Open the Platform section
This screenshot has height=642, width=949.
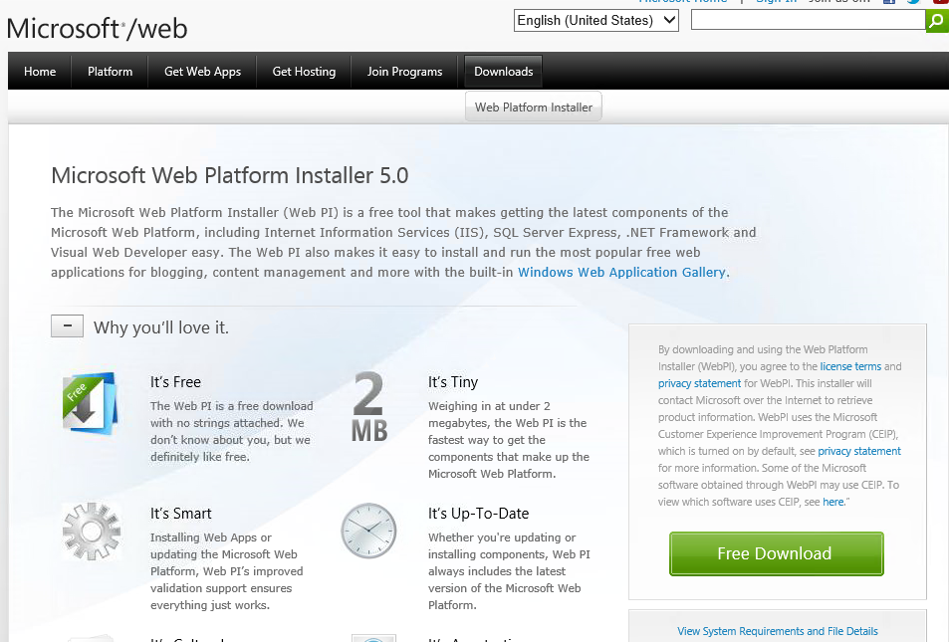109,71
